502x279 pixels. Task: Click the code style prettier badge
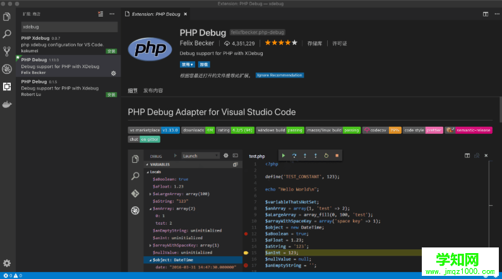[x=423, y=130]
